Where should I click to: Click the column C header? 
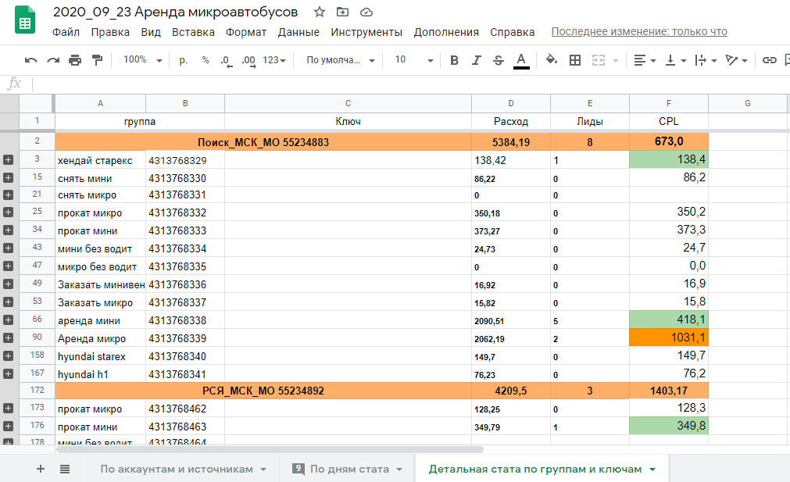coord(348,103)
